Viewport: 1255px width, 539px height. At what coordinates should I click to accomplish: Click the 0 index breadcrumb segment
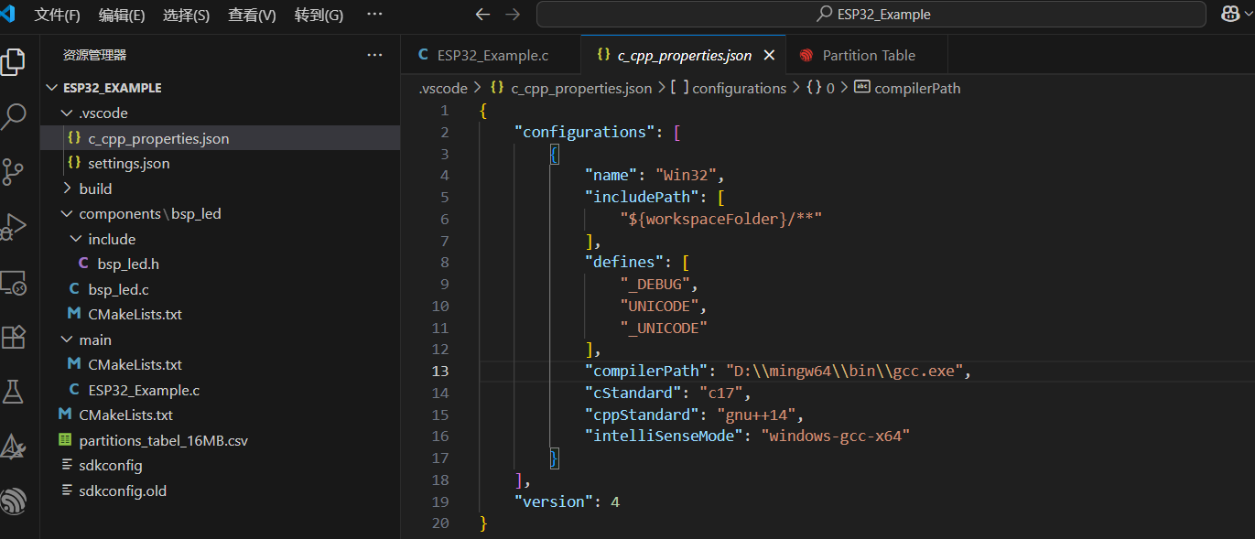tap(820, 88)
